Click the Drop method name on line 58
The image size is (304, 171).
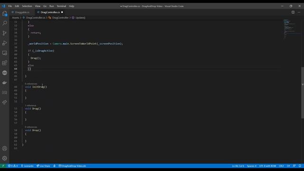click(35, 130)
